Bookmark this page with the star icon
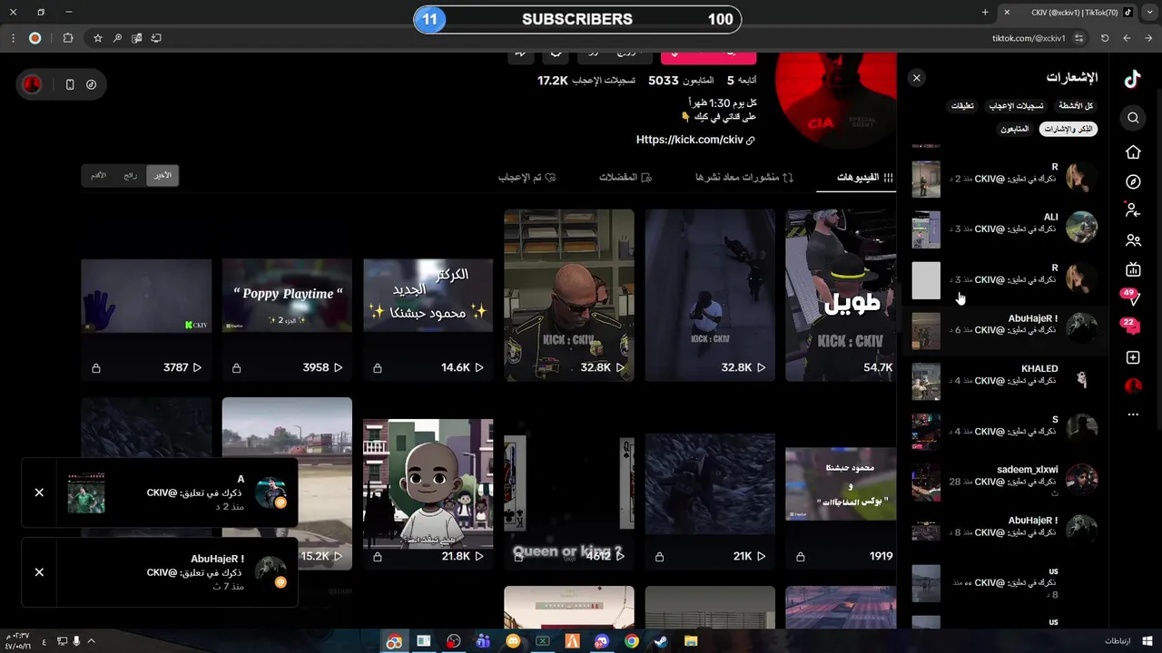The width and height of the screenshot is (1162, 653). tap(98, 38)
